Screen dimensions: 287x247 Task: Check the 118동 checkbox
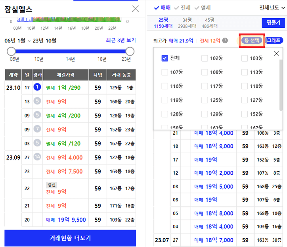(245, 86)
